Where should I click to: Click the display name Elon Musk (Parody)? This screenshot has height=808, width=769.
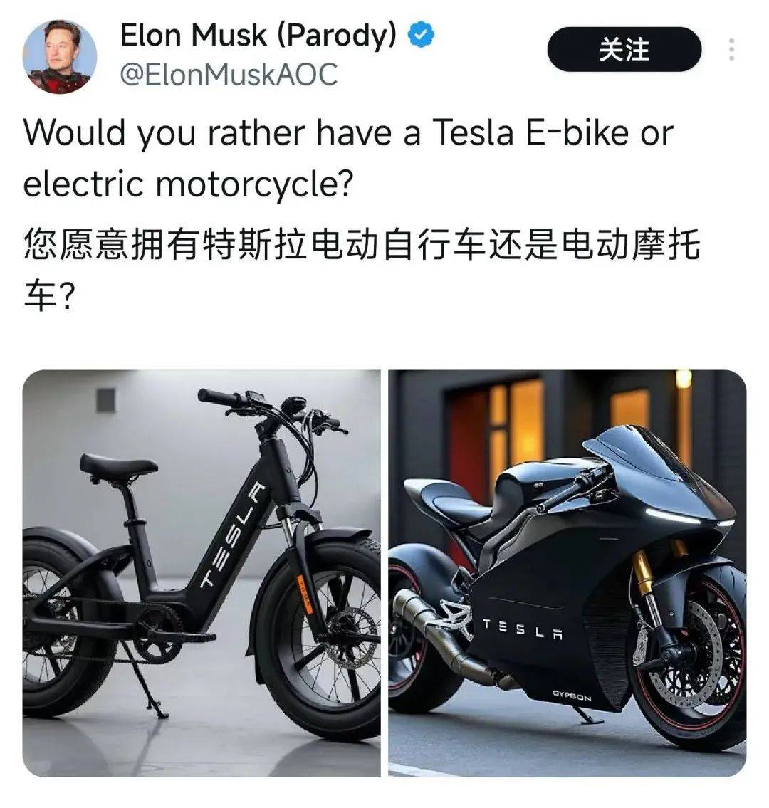(258, 35)
